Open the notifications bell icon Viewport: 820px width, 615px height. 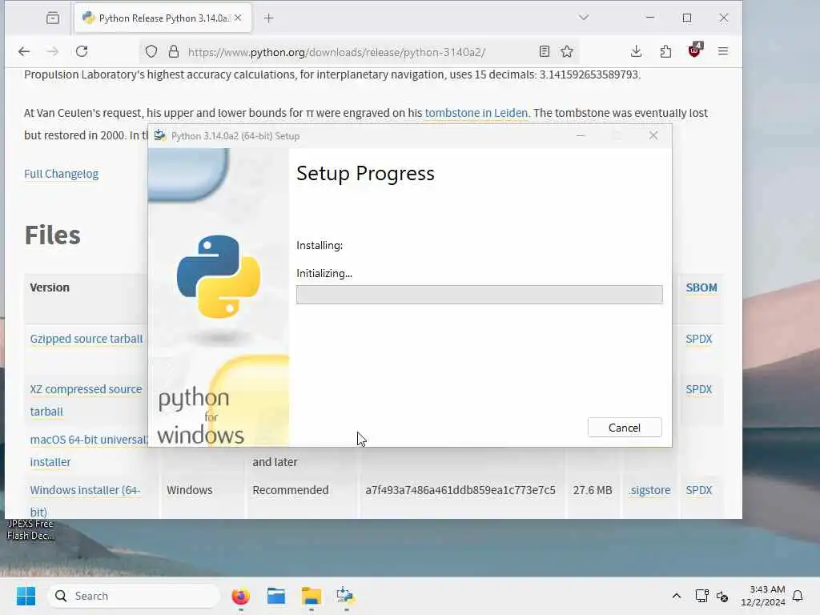point(798,596)
